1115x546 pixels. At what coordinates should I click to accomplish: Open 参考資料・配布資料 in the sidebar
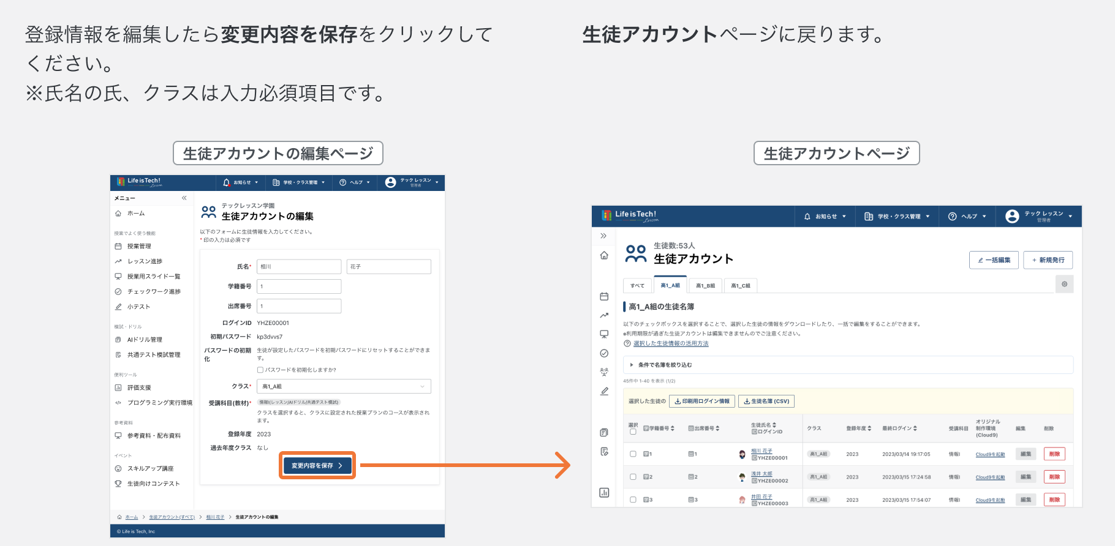[x=148, y=436]
